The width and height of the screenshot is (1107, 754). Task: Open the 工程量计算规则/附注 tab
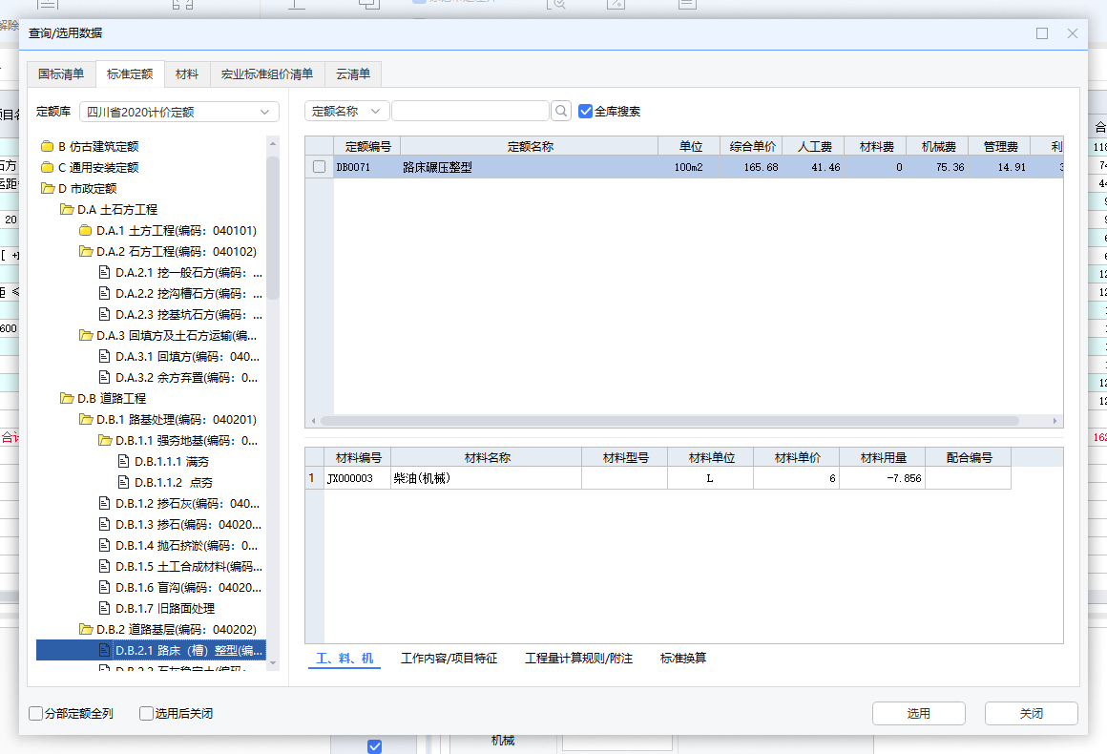pos(578,658)
